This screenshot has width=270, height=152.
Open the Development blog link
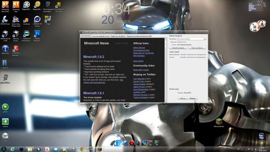[x=141, y=50]
